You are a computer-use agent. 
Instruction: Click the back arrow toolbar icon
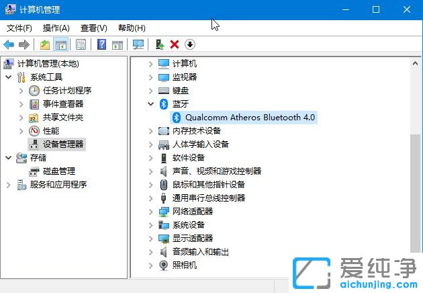[9, 44]
